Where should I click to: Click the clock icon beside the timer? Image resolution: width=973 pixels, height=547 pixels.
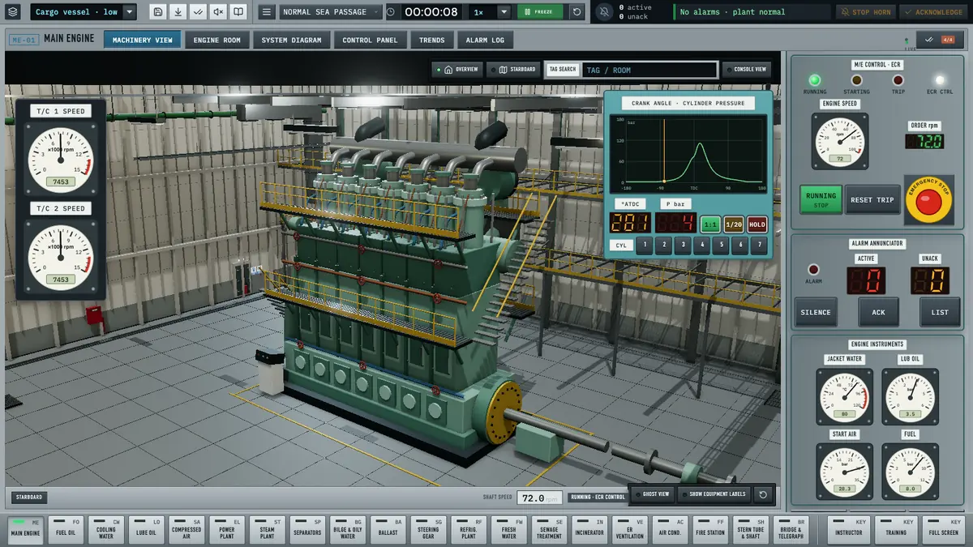tap(391, 12)
